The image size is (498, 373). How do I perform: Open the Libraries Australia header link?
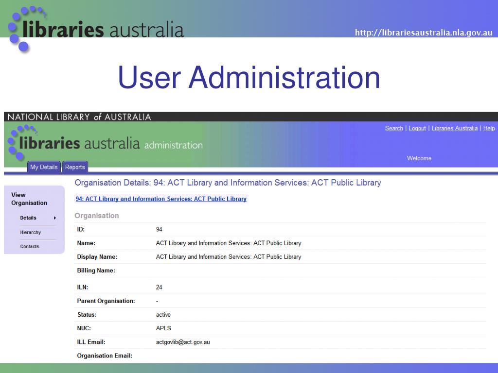(x=455, y=128)
